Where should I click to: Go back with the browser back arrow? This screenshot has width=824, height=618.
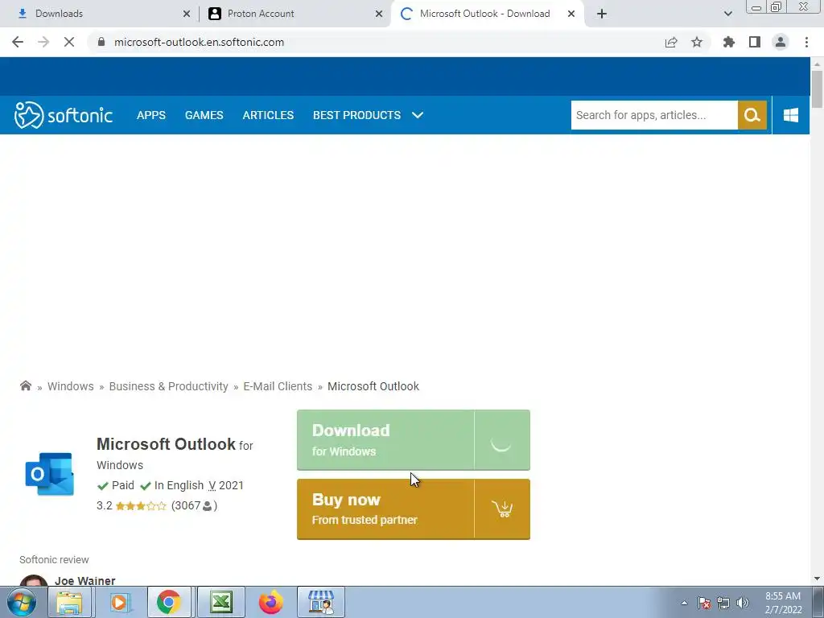[x=18, y=42]
